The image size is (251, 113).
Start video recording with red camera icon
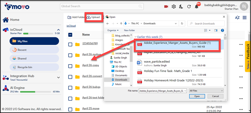[x=166, y=7]
